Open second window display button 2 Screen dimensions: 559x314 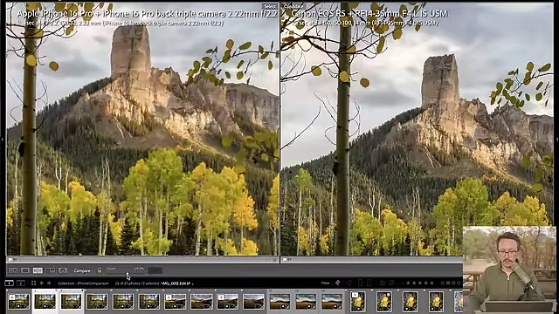click(x=21, y=283)
